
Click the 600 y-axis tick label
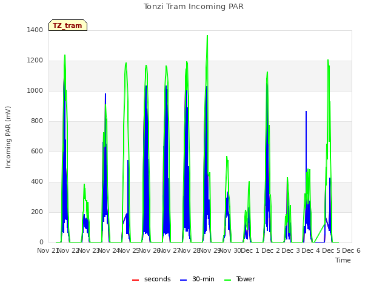[x=37, y=151]
